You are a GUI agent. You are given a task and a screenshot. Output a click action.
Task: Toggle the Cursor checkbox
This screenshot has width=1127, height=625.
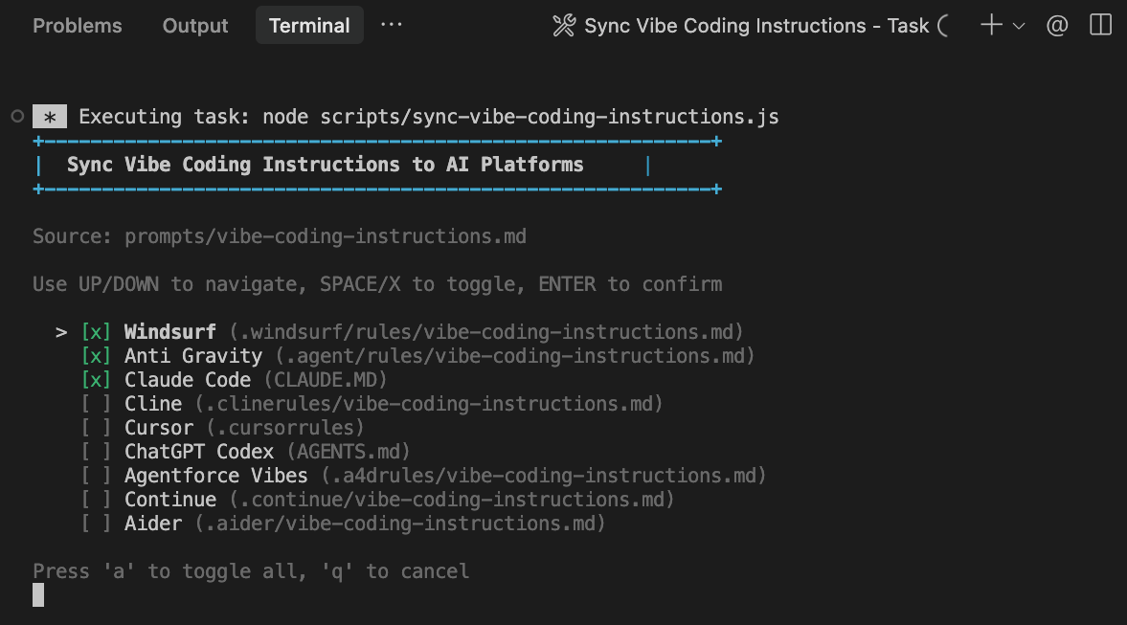(96, 428)
